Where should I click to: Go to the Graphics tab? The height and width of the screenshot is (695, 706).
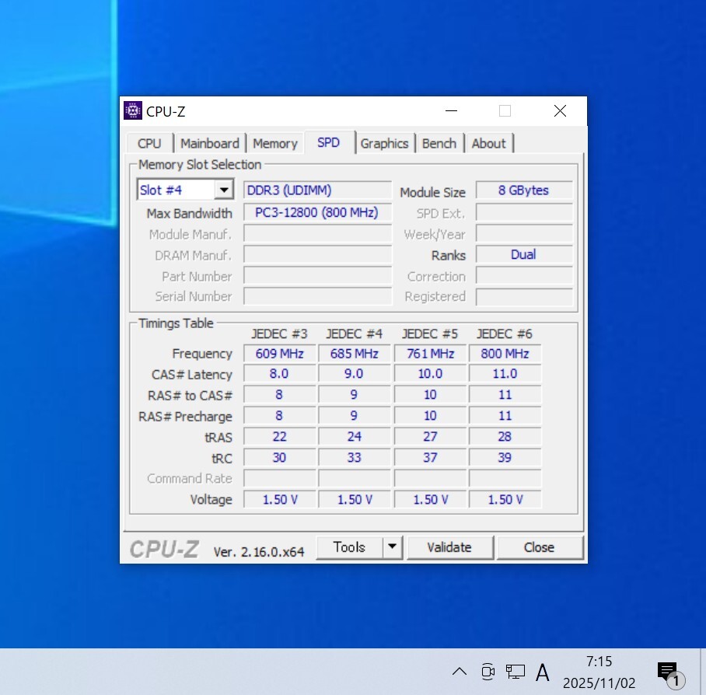[384, 144]
